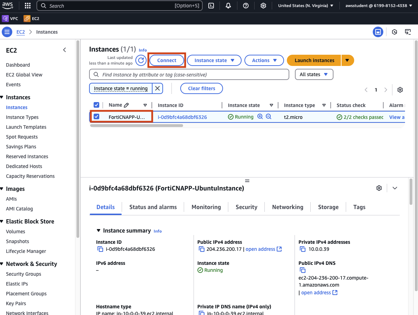
Task: Open Volumes in the sidebar
Action: pyautogui.click(x=15, y=232)
